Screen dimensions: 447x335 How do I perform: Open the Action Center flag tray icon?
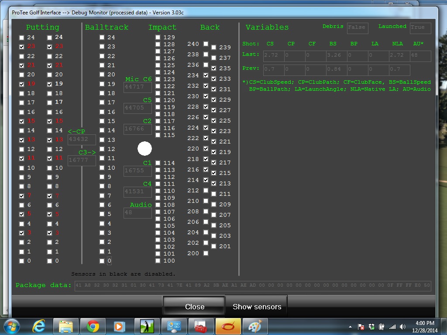click(x=361, y=327)
